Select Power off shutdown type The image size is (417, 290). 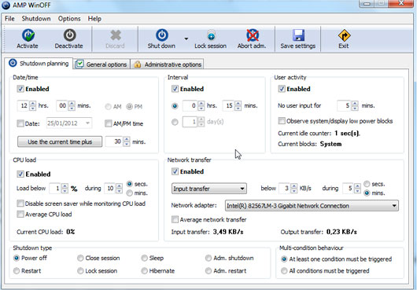point(17,258)
